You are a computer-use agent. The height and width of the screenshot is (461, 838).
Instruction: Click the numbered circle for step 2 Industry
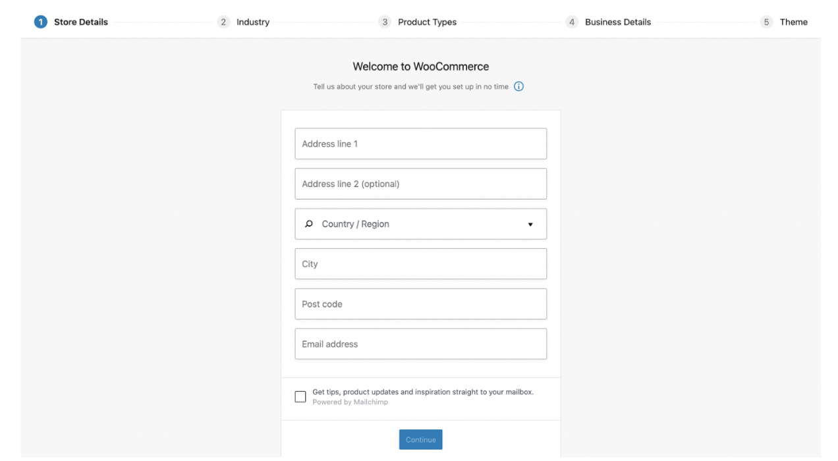point(223,22)
